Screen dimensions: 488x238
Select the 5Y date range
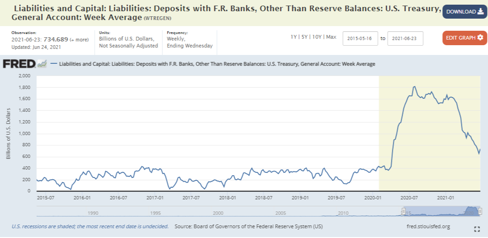point(305,37)
